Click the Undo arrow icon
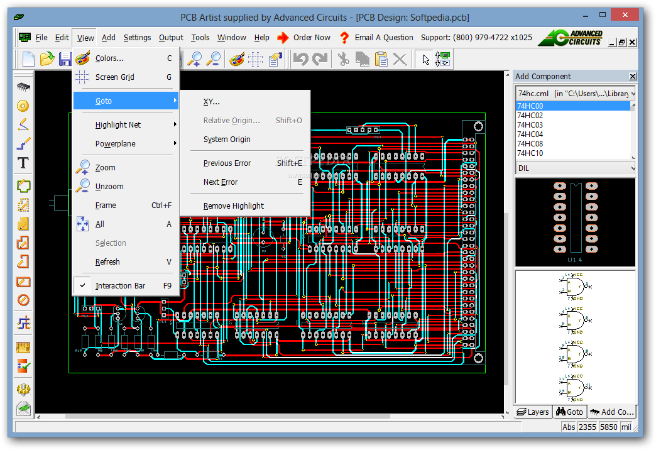Screen dimensions: 656x450 [300, 59]
